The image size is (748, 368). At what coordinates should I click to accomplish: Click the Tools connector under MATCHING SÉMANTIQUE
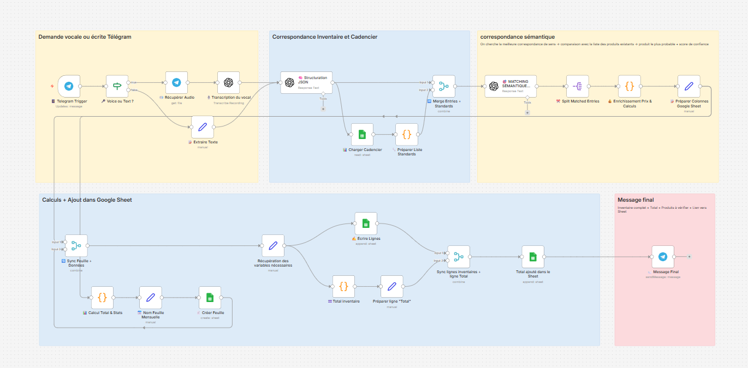[x=527, y=112]
